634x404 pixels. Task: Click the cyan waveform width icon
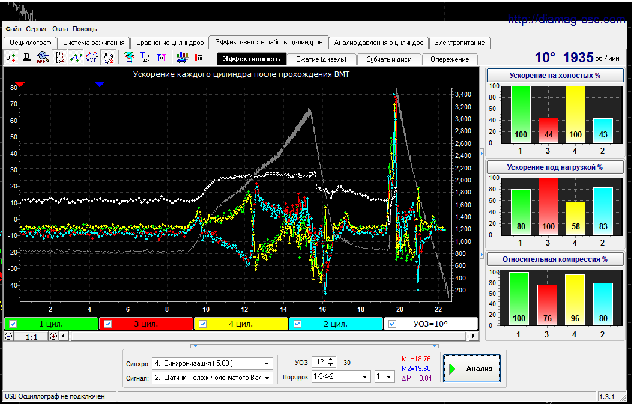coord(129,58)
